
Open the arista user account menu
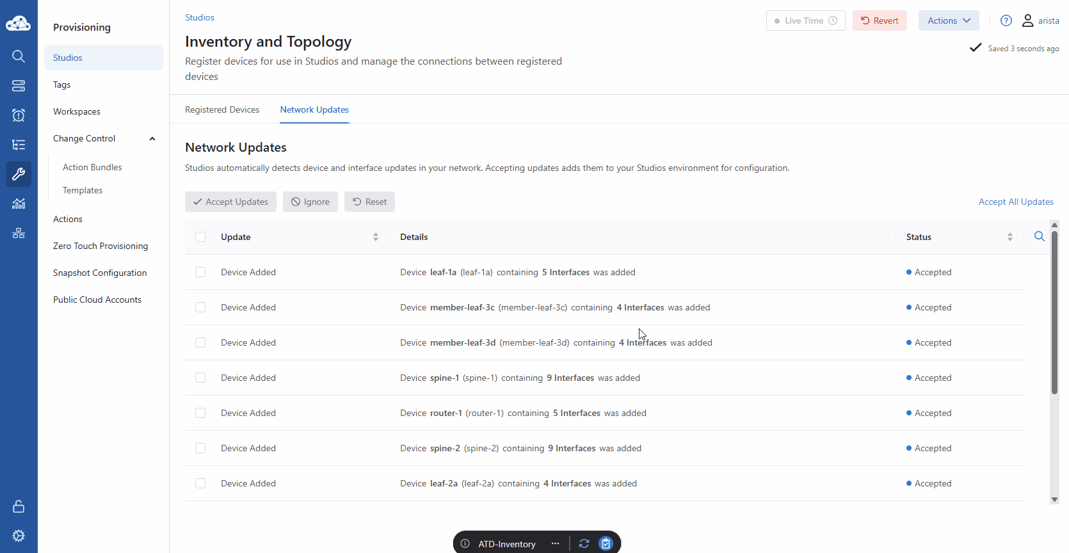[1040, 20]
